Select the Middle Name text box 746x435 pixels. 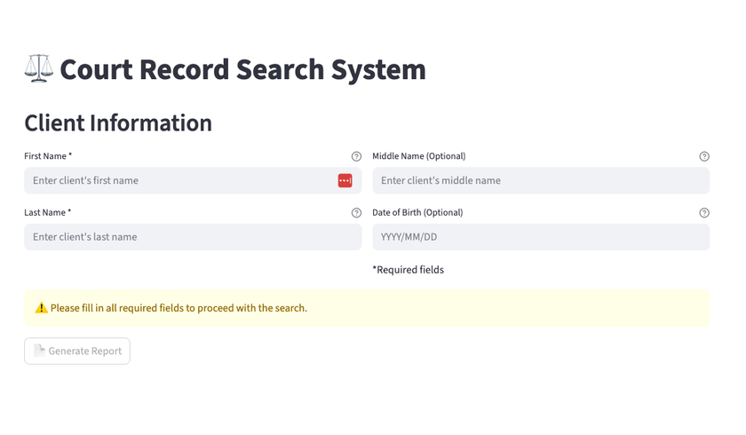tap(541, 180)
